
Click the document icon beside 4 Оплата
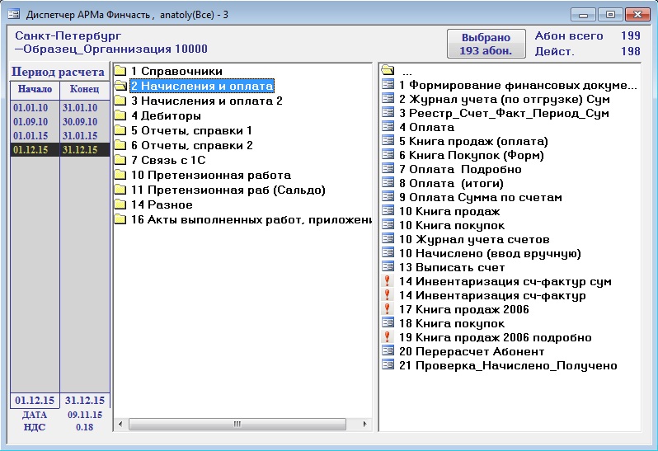388,127
